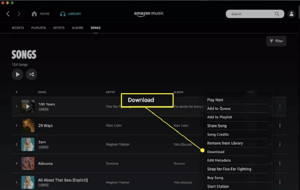
Task: Click the back navigation arrow
Action: pos(8,14)
